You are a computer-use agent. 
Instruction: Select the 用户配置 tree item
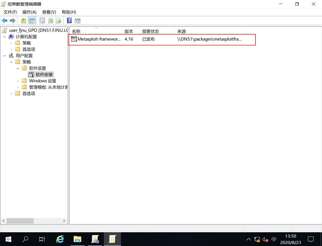pos(24,56)
